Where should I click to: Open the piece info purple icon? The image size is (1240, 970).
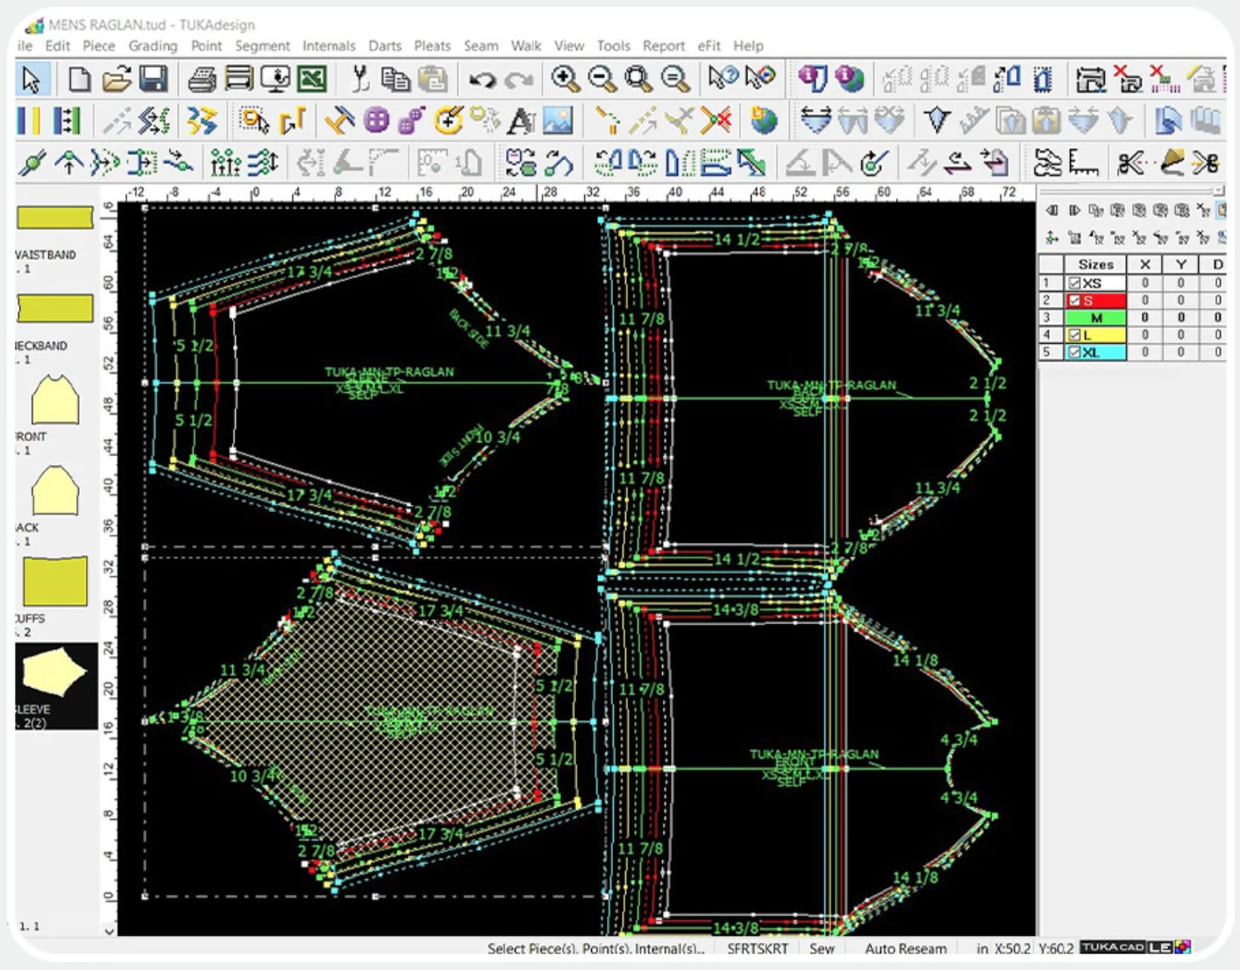click(x=812, y=79)
